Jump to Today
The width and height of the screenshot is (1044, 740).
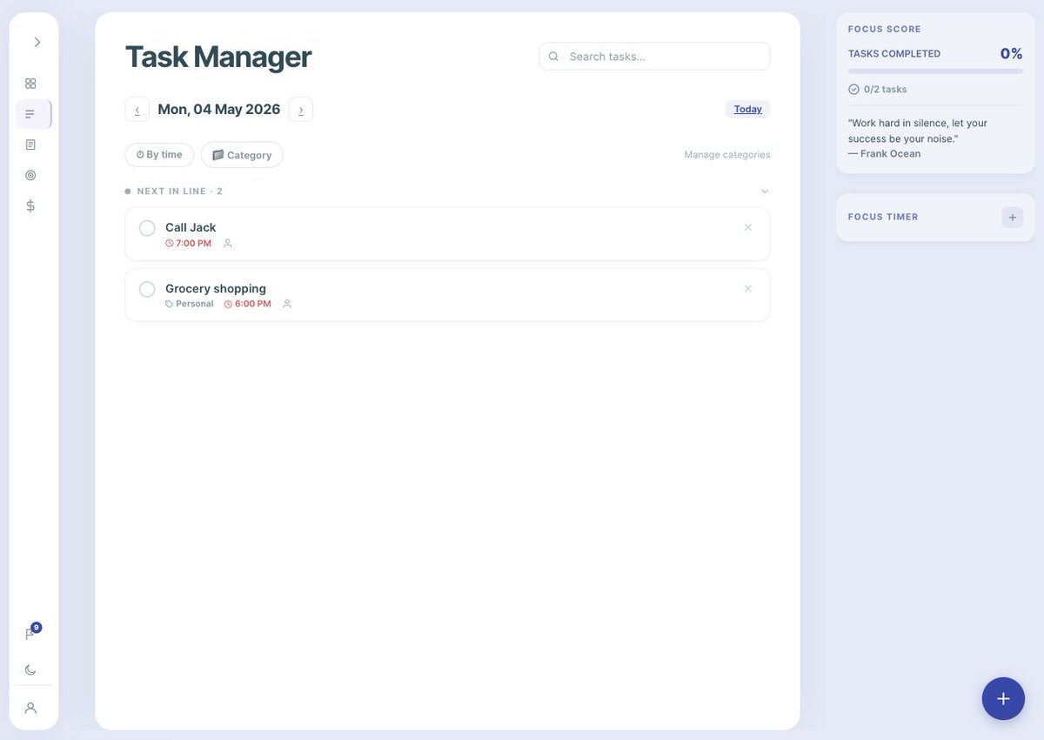pyautogui.click(x=748, y=109)
